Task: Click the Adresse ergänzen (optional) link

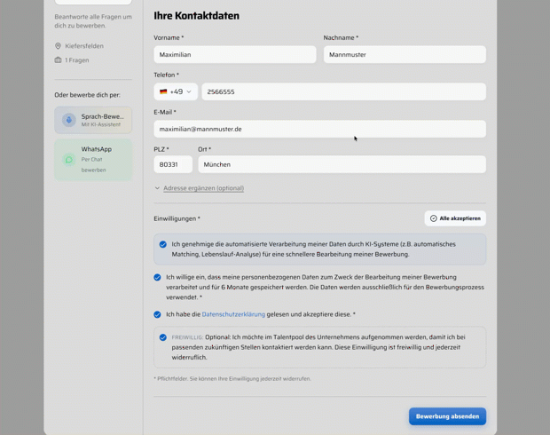Action: (203, 188)
